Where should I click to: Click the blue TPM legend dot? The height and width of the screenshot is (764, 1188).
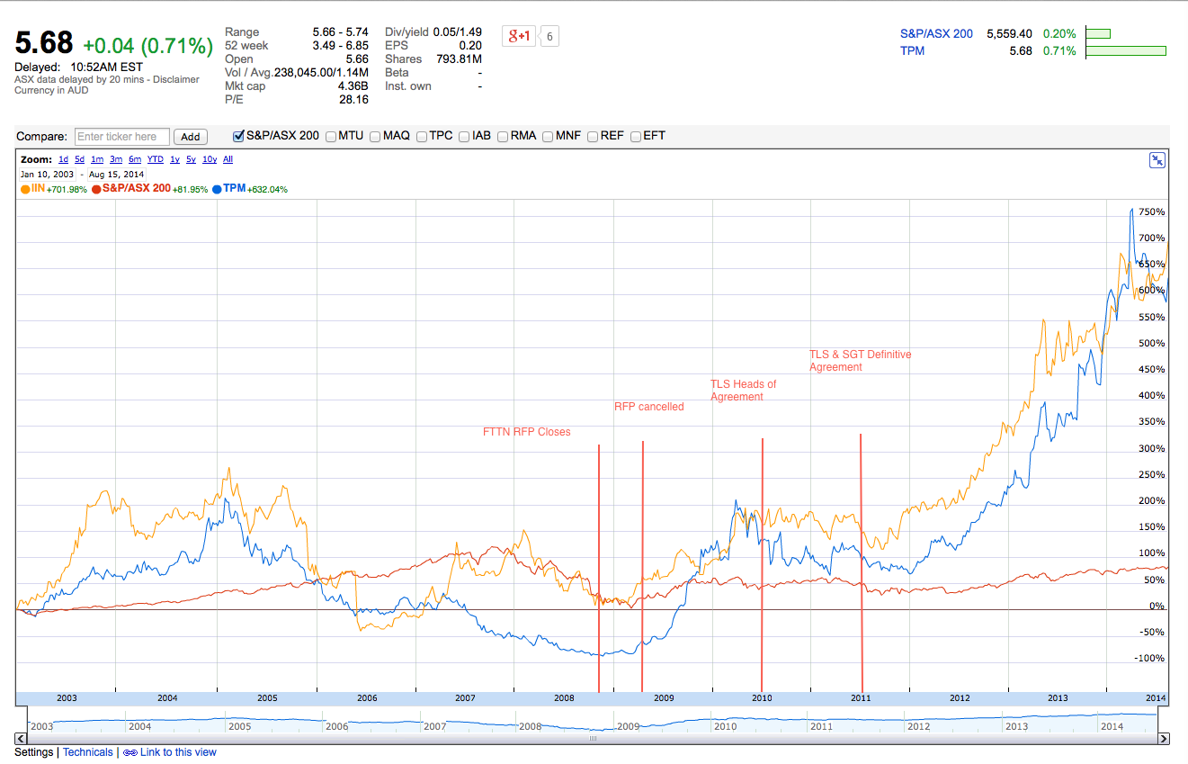pyautogui.click(x=218, y=189)
